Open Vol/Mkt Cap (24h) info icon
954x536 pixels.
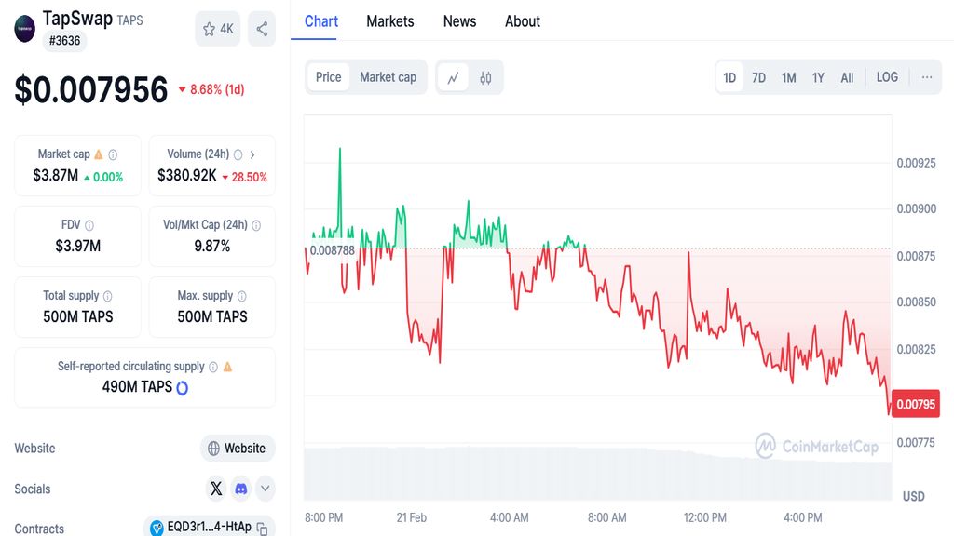coord(256,225)
